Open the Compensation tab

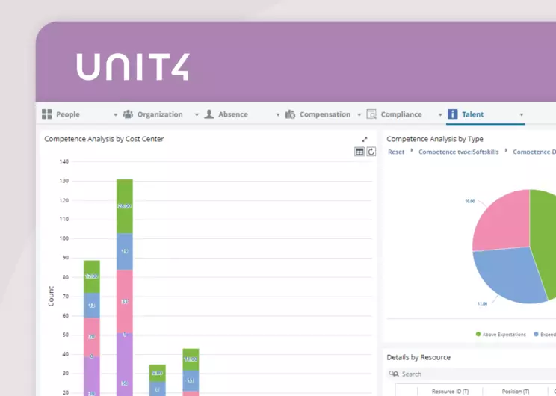pos(325,114)
